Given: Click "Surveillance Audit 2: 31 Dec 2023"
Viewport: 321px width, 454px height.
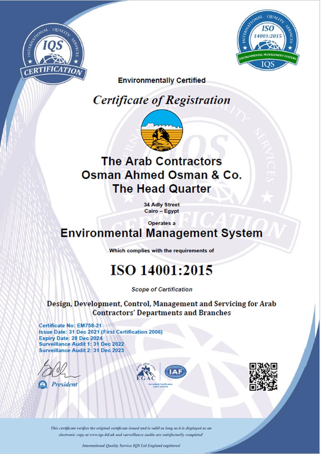Looking at the screenshot, I should tap(82, 350).
